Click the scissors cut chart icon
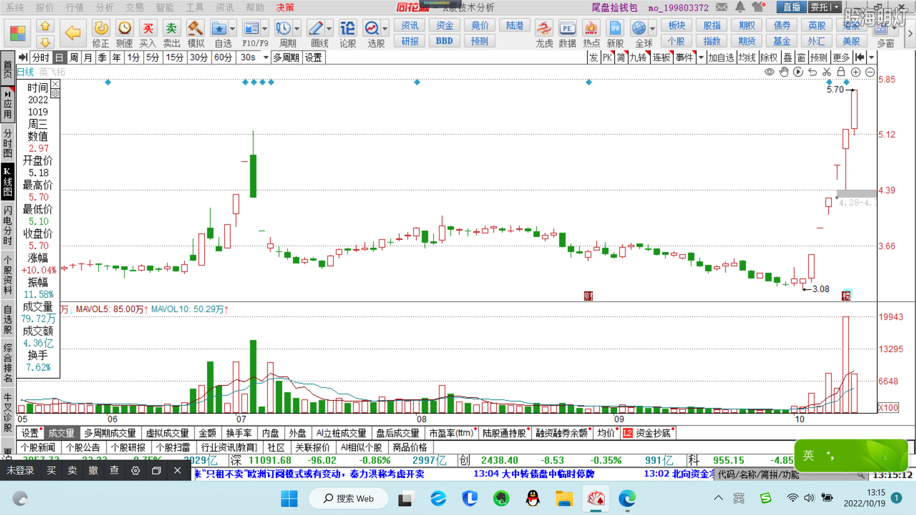 827,72
